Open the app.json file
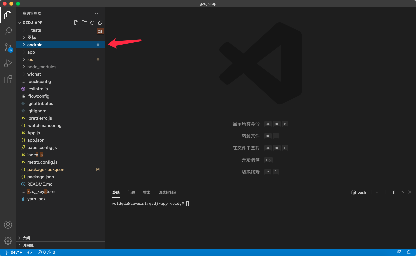This screenshot has width=416, height=256. (60, 140)
